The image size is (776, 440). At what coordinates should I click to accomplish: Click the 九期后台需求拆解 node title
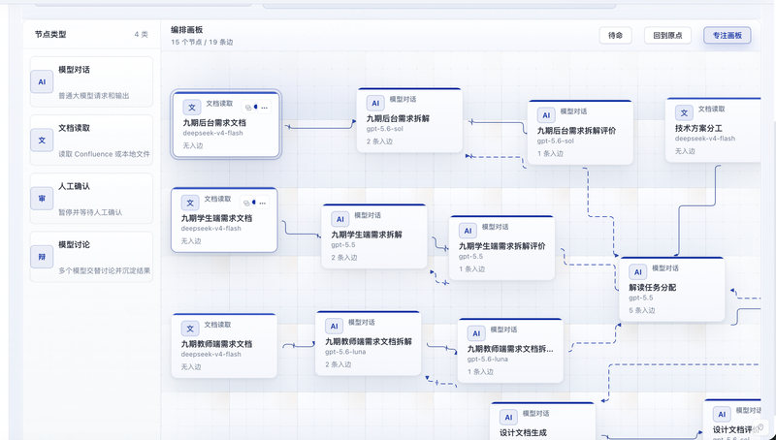click(398, 118)
